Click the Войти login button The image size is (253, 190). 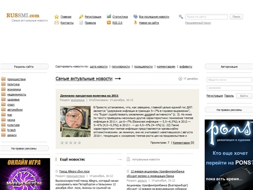tap(244, 96)
